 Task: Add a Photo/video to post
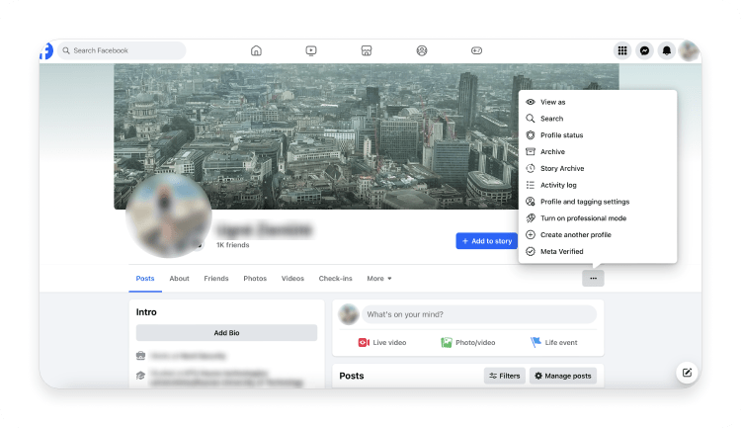468,342
